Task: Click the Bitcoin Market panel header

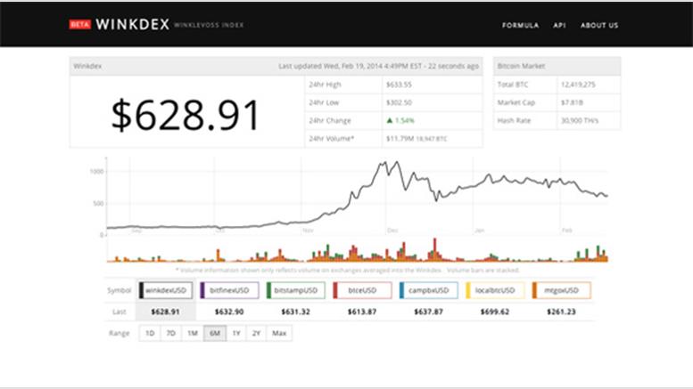Action: point(557,66)
